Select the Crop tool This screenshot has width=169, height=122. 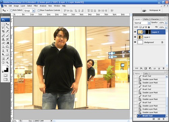pos(3,31)
